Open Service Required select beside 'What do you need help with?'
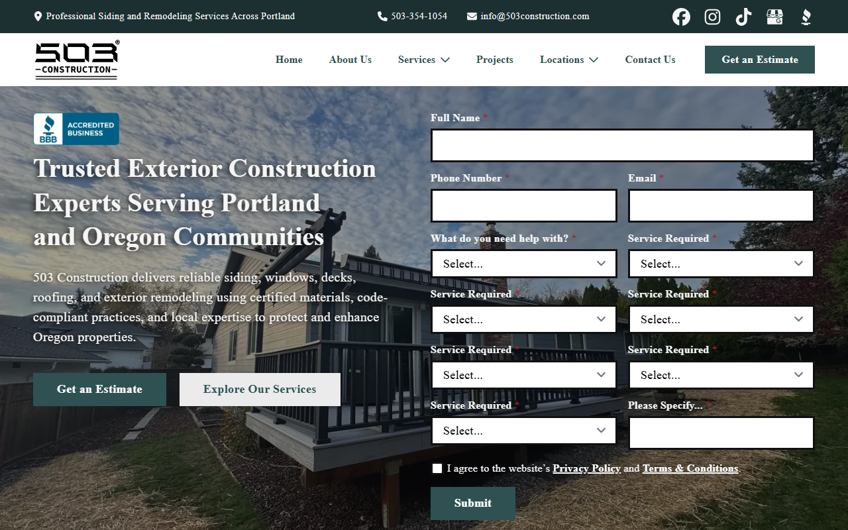 721,264
